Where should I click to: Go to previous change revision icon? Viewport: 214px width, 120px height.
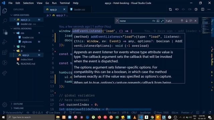pyautogui.click(x=177, y=9)
